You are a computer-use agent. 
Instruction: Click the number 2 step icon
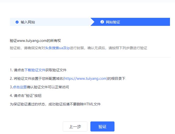(x=102, y=22)
